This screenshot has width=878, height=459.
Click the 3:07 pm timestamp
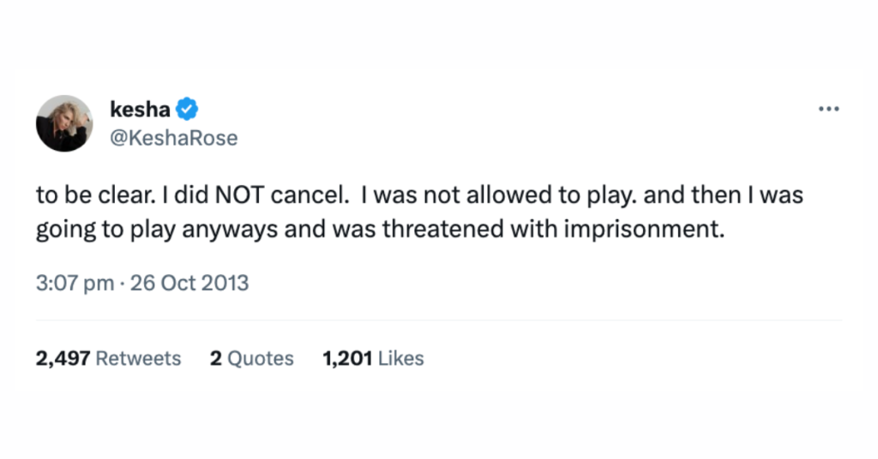pos(75,283)
